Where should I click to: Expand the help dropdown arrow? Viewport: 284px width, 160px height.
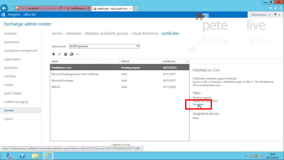pos(279,15)
